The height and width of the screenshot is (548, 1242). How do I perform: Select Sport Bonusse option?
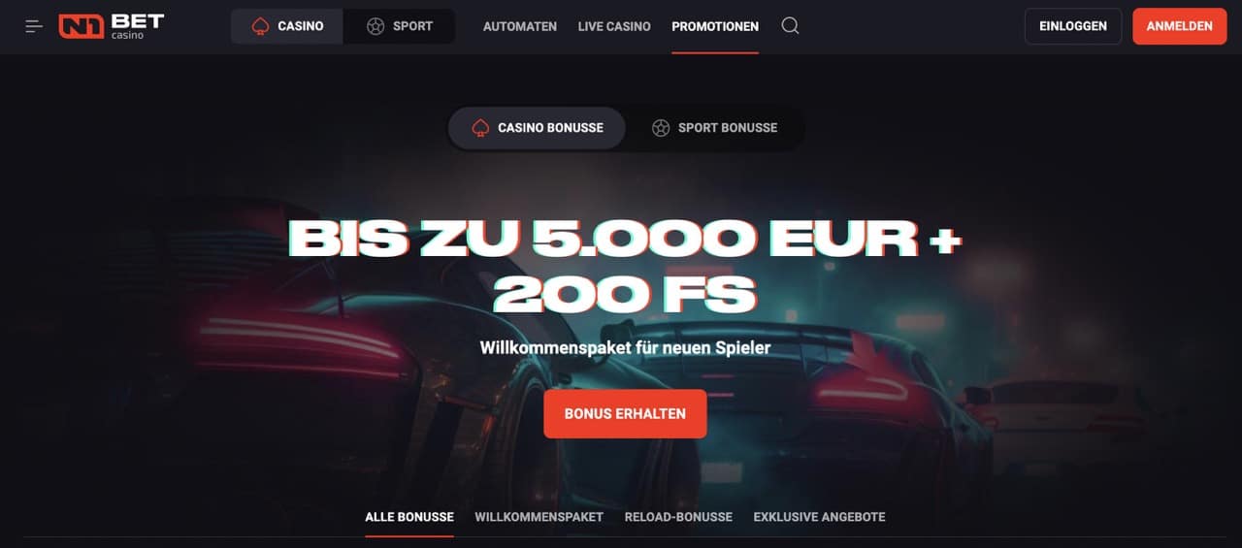[715, 127]
